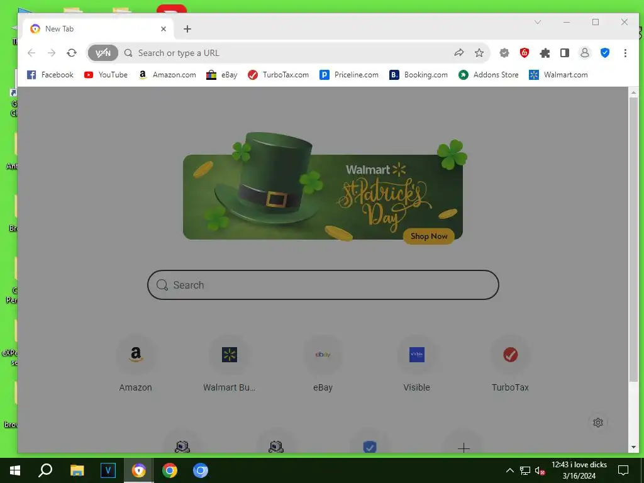The height and width of the screenshot is (483, 644).
Task: Open Google Chrome from taskbar
Action: (x=170, y=470)
